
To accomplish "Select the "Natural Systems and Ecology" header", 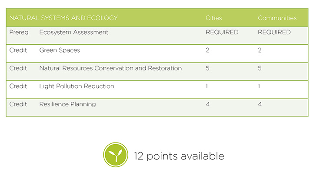I will (63, 18).
